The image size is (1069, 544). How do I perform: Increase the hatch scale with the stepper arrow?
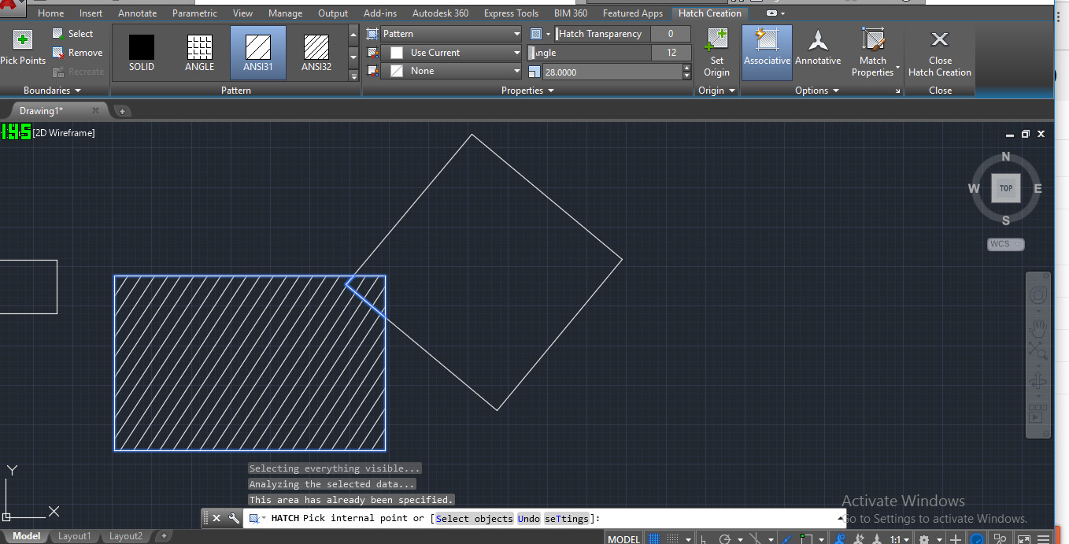(685, 67)
